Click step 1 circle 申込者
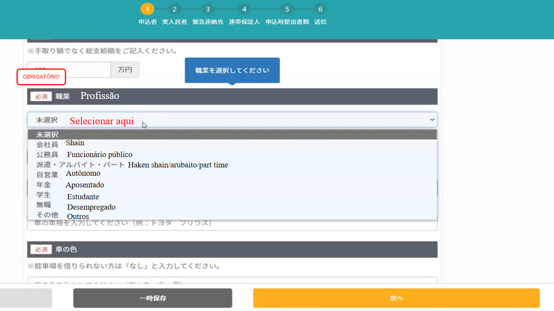 [147, 9]
